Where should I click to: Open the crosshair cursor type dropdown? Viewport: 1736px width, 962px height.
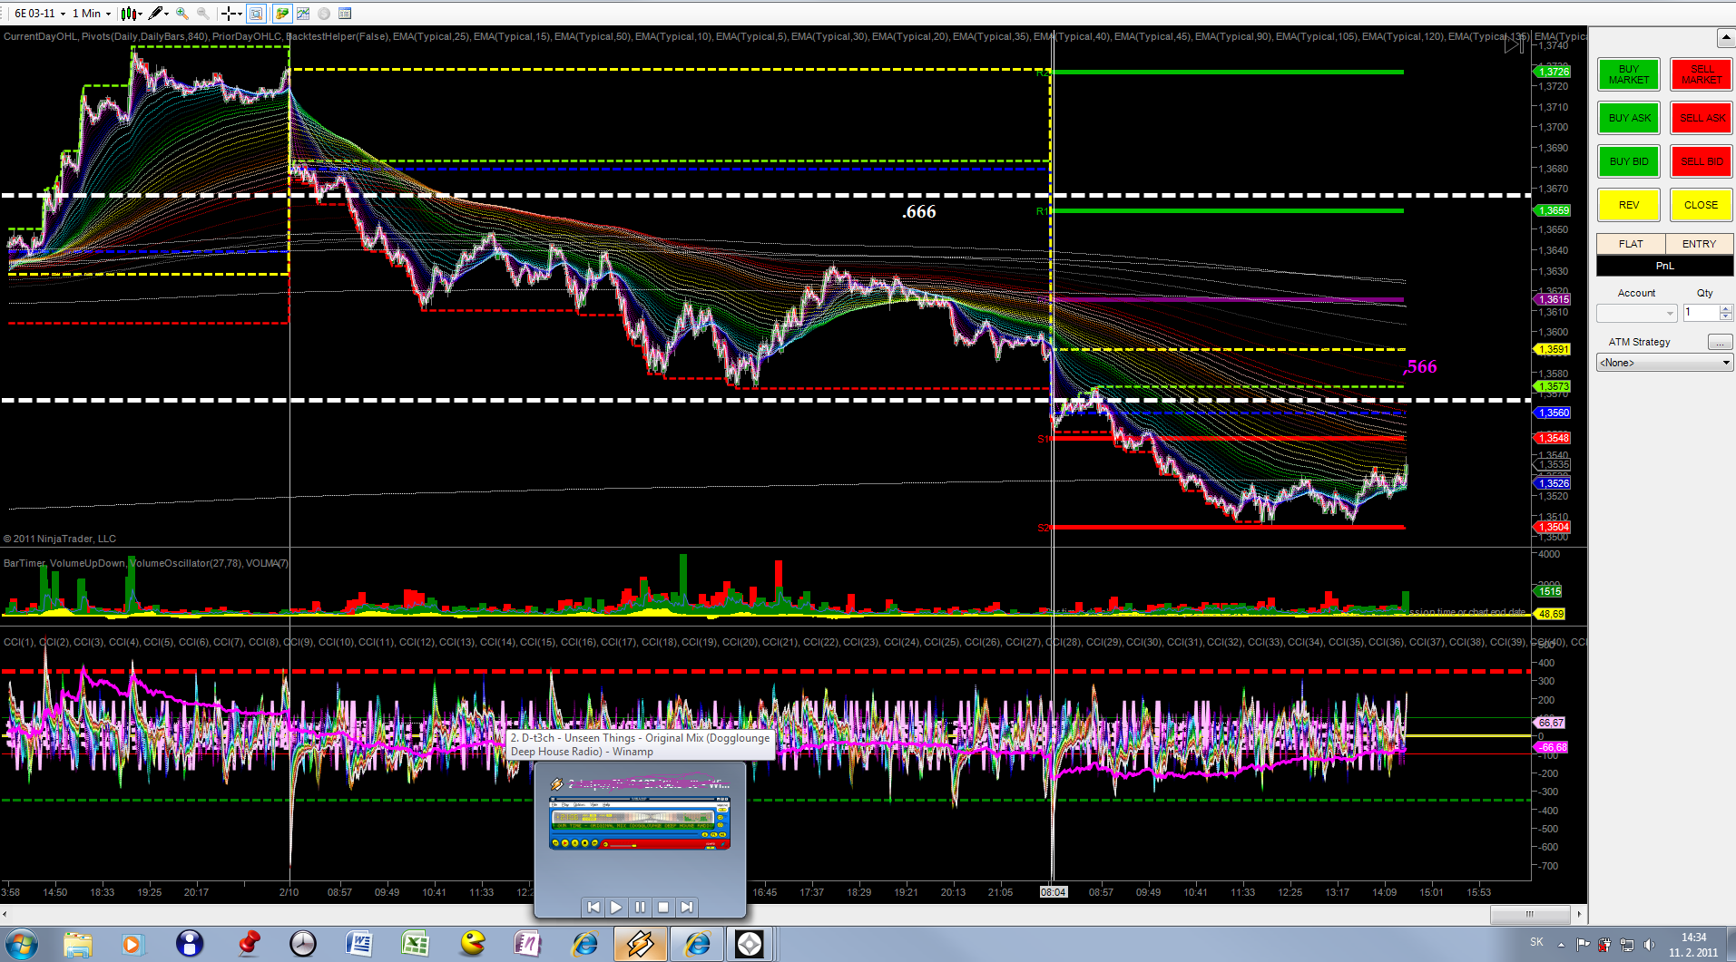(x=232, y=14)
